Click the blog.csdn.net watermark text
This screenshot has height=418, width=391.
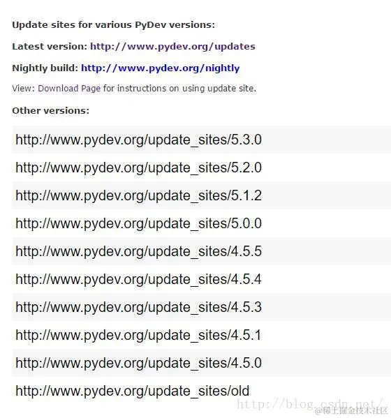pos(310,404)
